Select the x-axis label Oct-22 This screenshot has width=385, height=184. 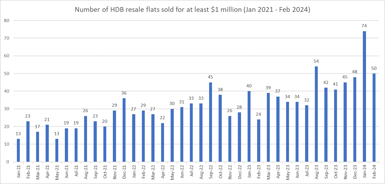[220, 172]
